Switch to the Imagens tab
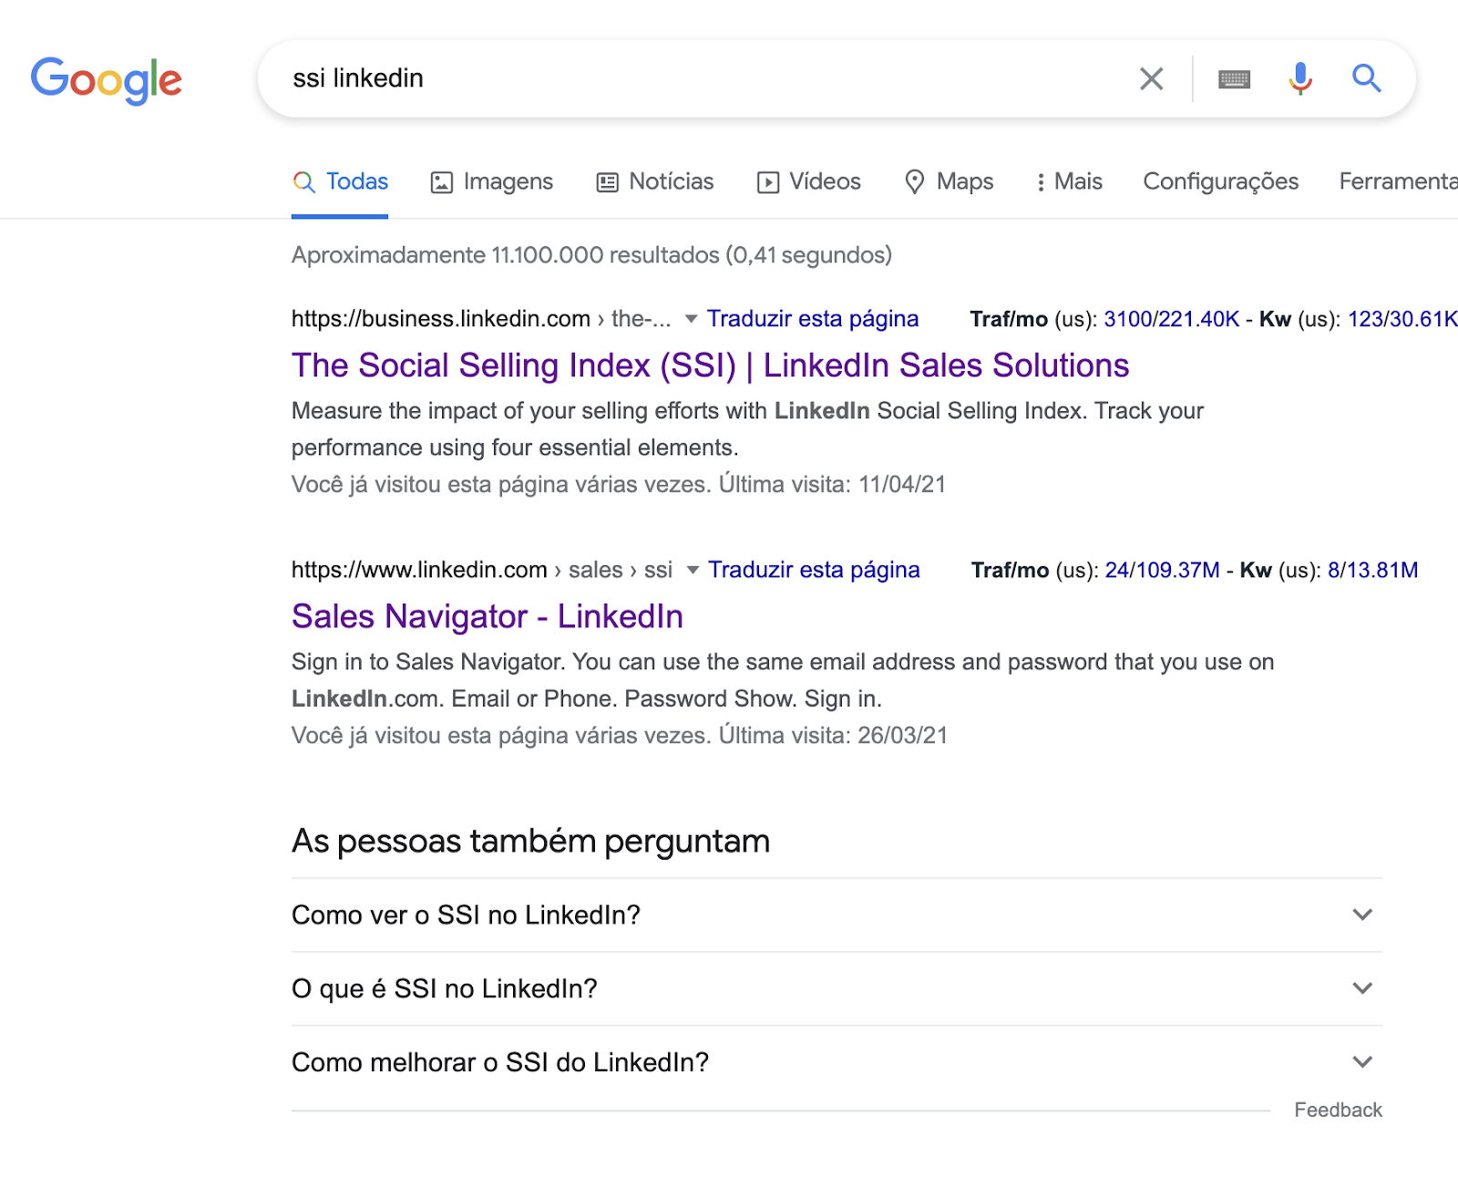This screenshot has height=1177, width=1458. (x=492, y=181)
